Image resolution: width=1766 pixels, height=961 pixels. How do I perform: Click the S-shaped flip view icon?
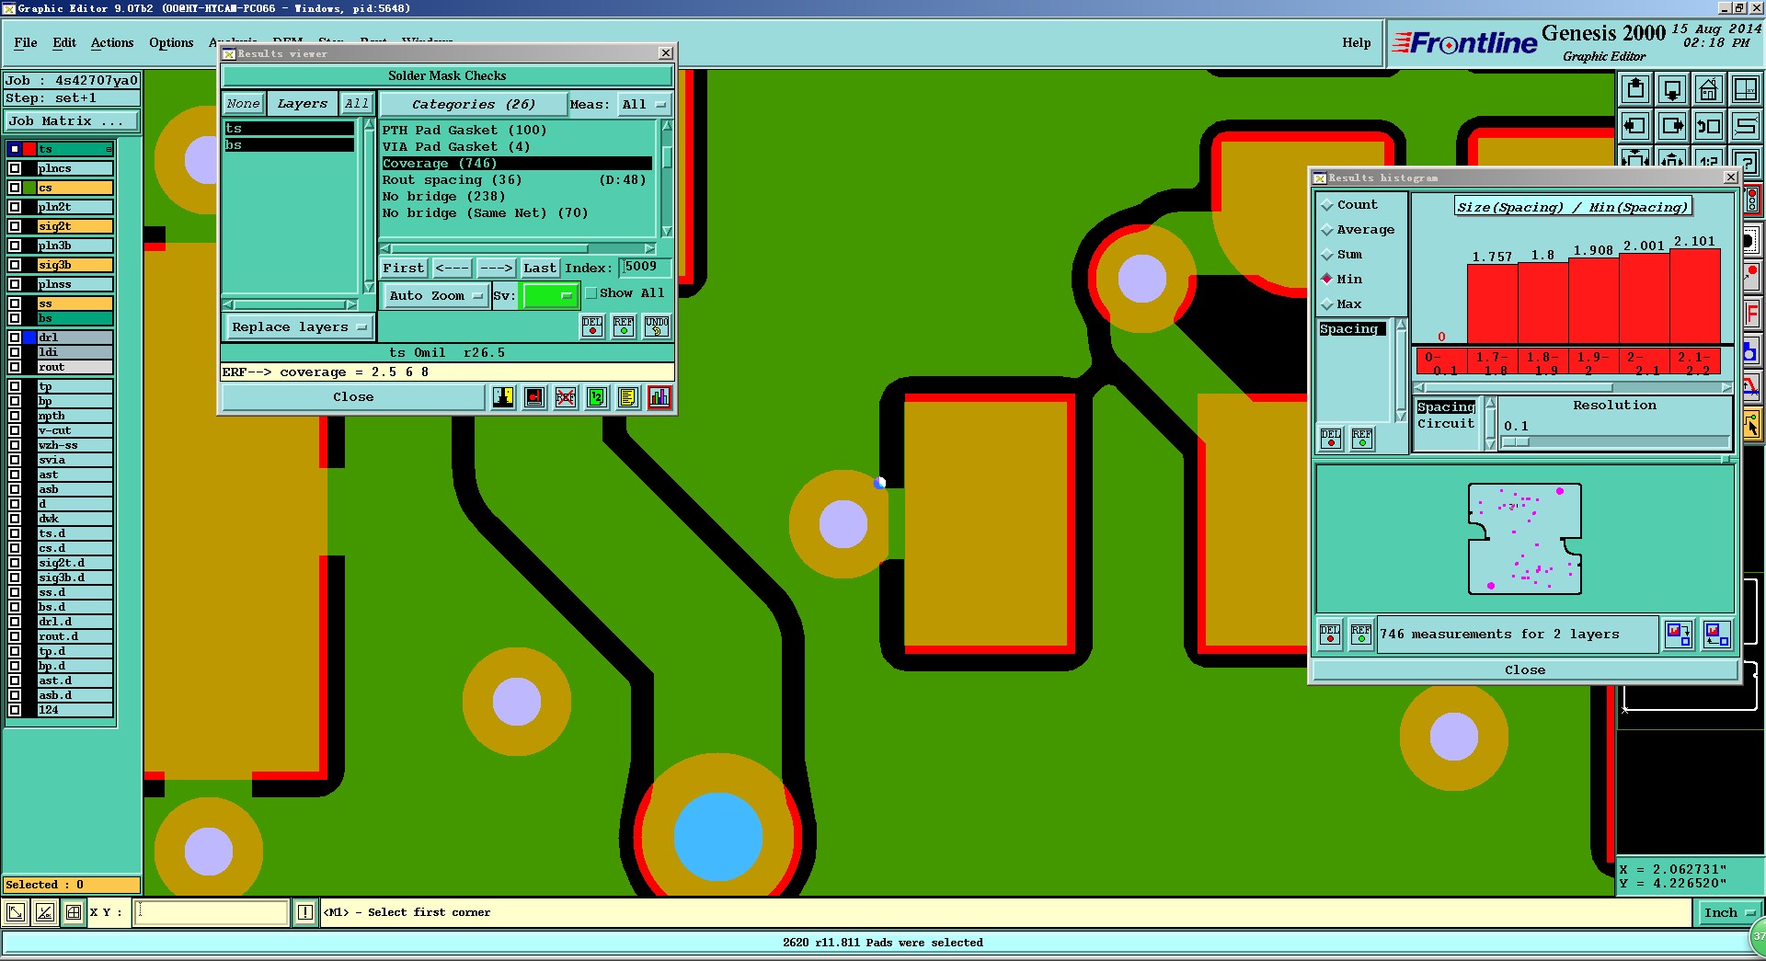coord(1745,126)
